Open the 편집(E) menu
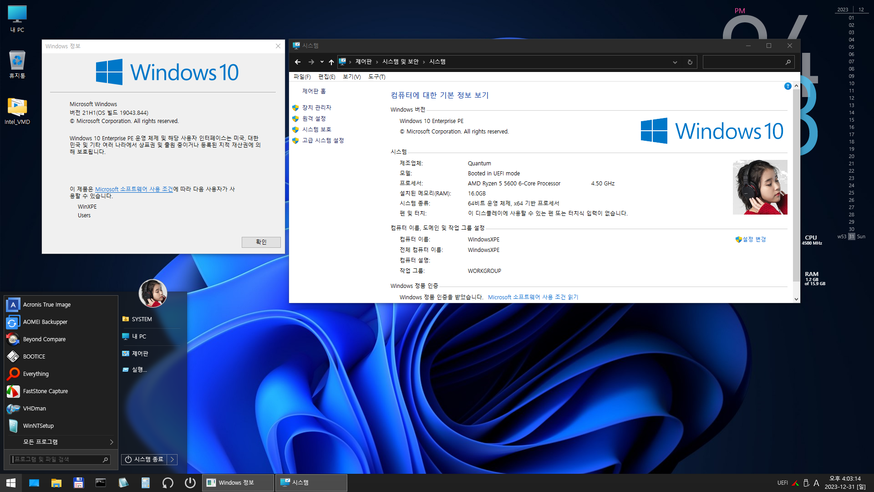Screen dimensions: 874x492 point(327,77)
